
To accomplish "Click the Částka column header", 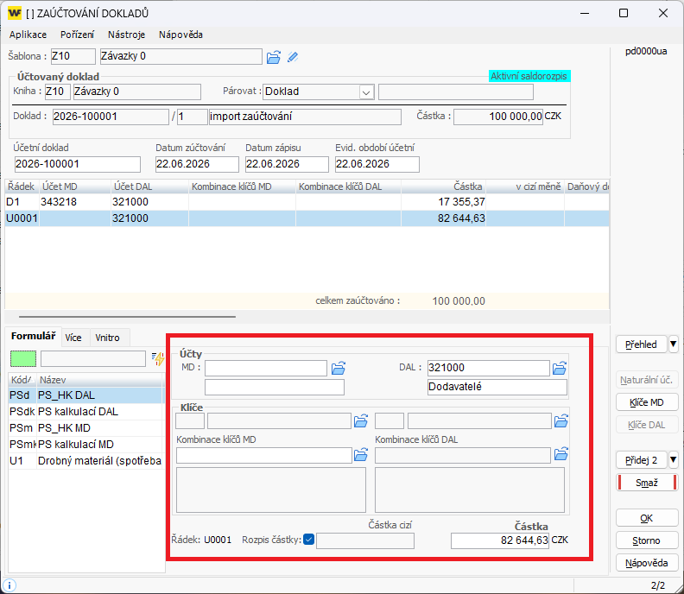I will point(443,186).
